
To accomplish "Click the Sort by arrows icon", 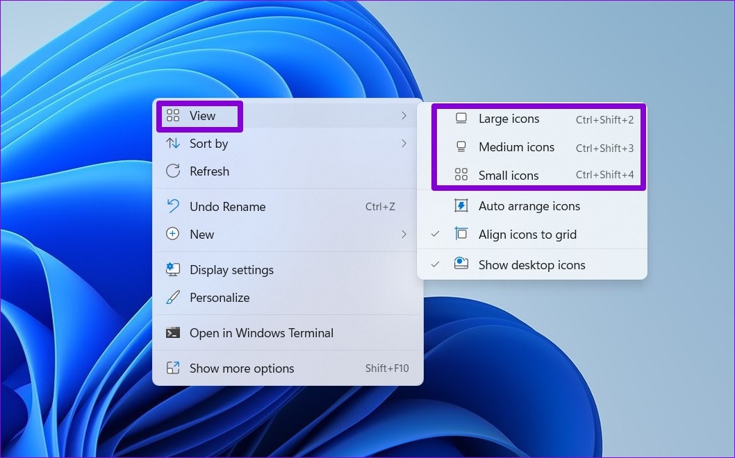I will click(173, 144).
